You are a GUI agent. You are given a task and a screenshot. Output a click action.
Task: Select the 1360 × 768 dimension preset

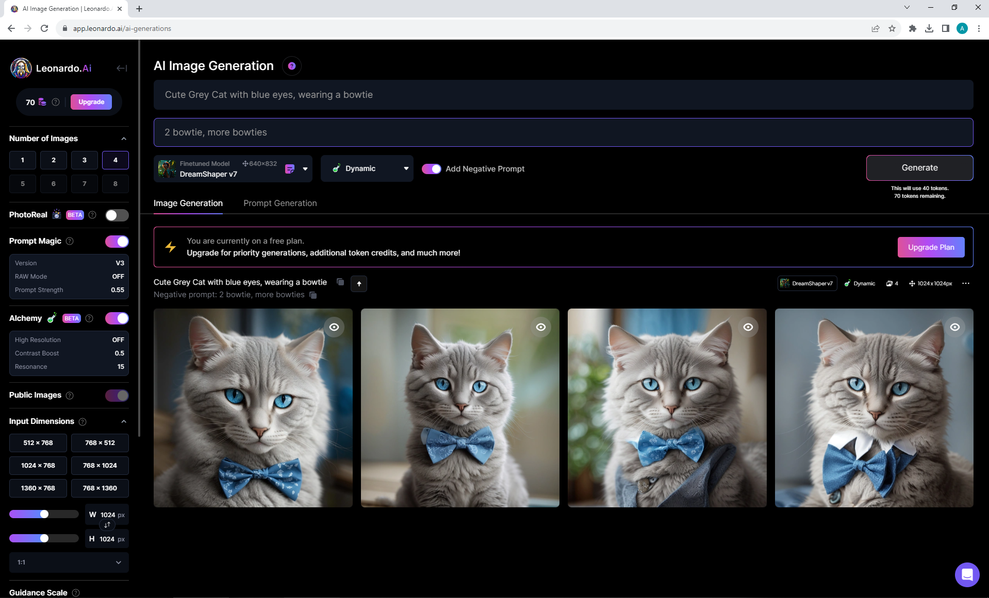(x=38, y=488)
